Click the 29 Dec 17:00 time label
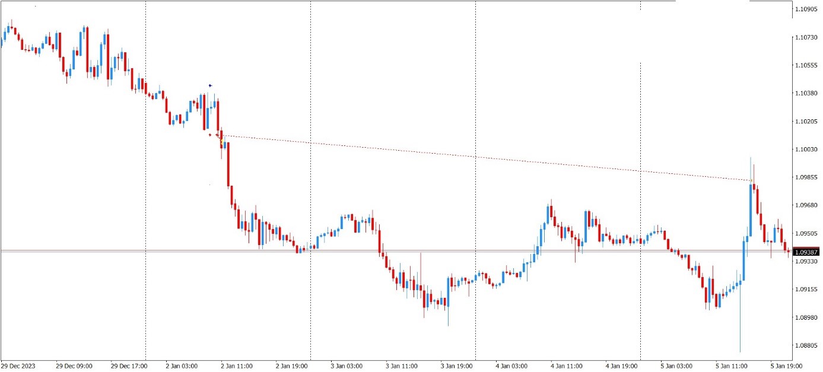 click(129, 366)
